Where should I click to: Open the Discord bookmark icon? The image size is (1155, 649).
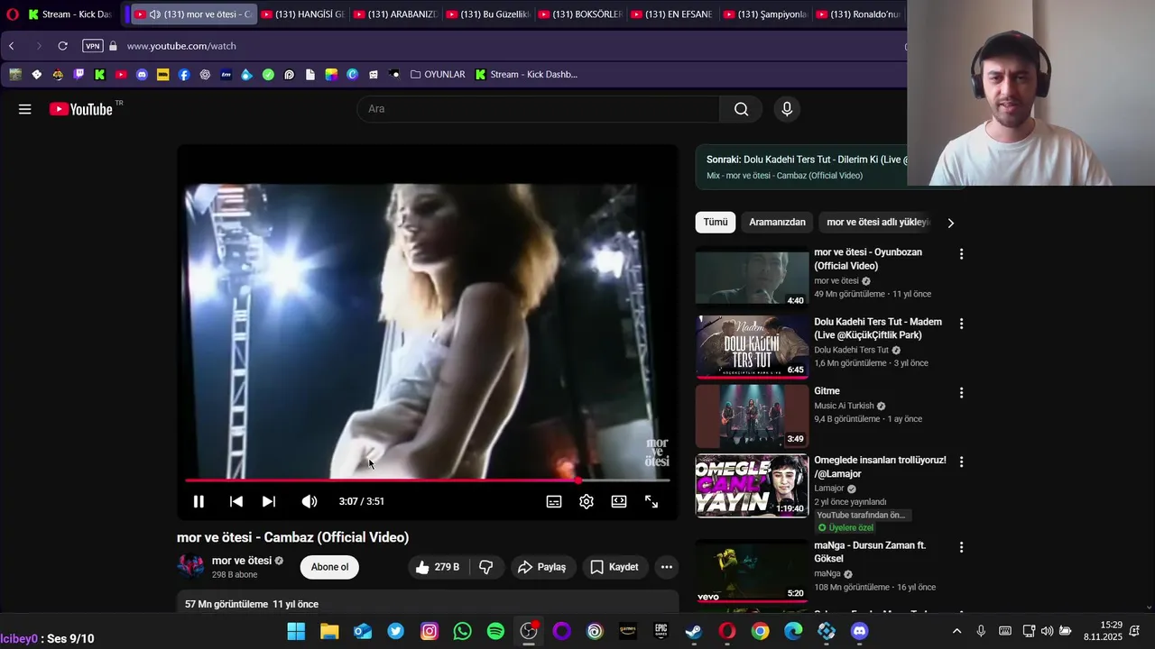pos(142,75)
